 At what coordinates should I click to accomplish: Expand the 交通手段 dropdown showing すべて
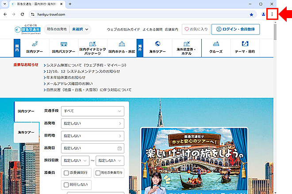pos(92,111)
